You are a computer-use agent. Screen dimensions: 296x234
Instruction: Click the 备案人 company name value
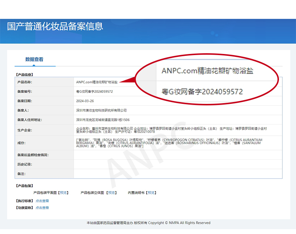pos(101,110)
